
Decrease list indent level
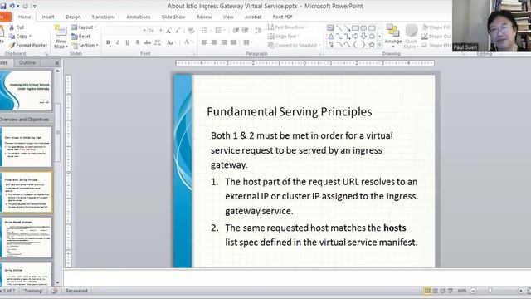tap(236, 31)
